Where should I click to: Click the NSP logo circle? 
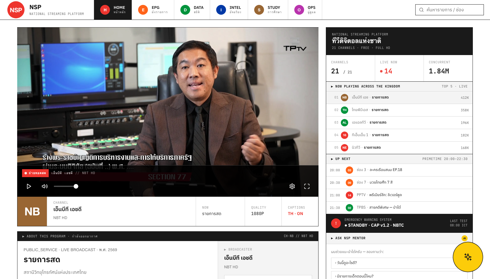(x=16, y=10)
